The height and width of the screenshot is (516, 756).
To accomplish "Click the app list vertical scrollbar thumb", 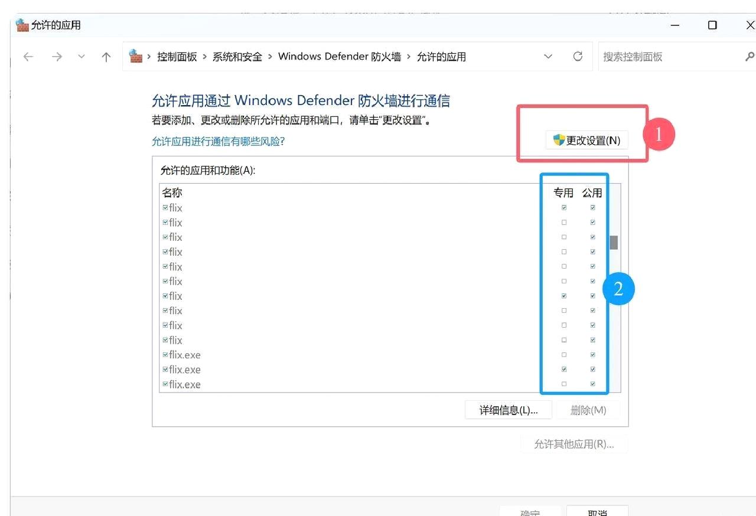I will [x=614, y=243].
